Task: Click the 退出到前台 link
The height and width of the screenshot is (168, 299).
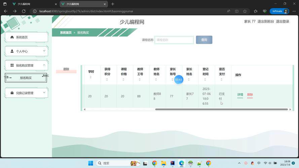Action: [266, 22]
